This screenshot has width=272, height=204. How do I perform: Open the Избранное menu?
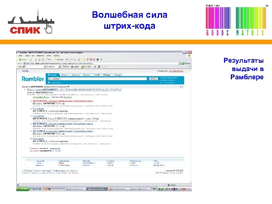40,56
